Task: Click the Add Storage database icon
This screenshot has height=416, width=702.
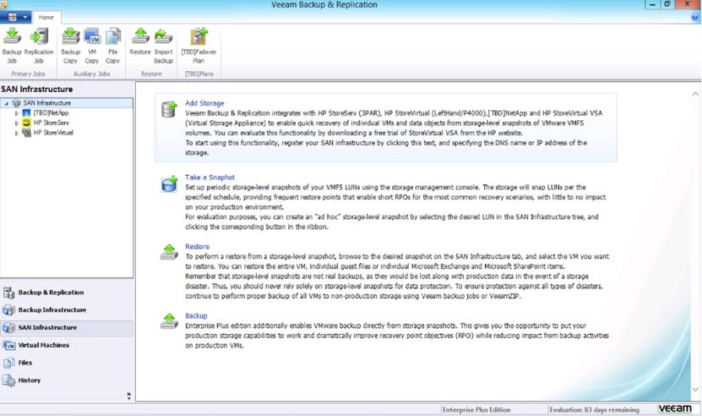Action: pyautogui.click(x=169, y=109)
